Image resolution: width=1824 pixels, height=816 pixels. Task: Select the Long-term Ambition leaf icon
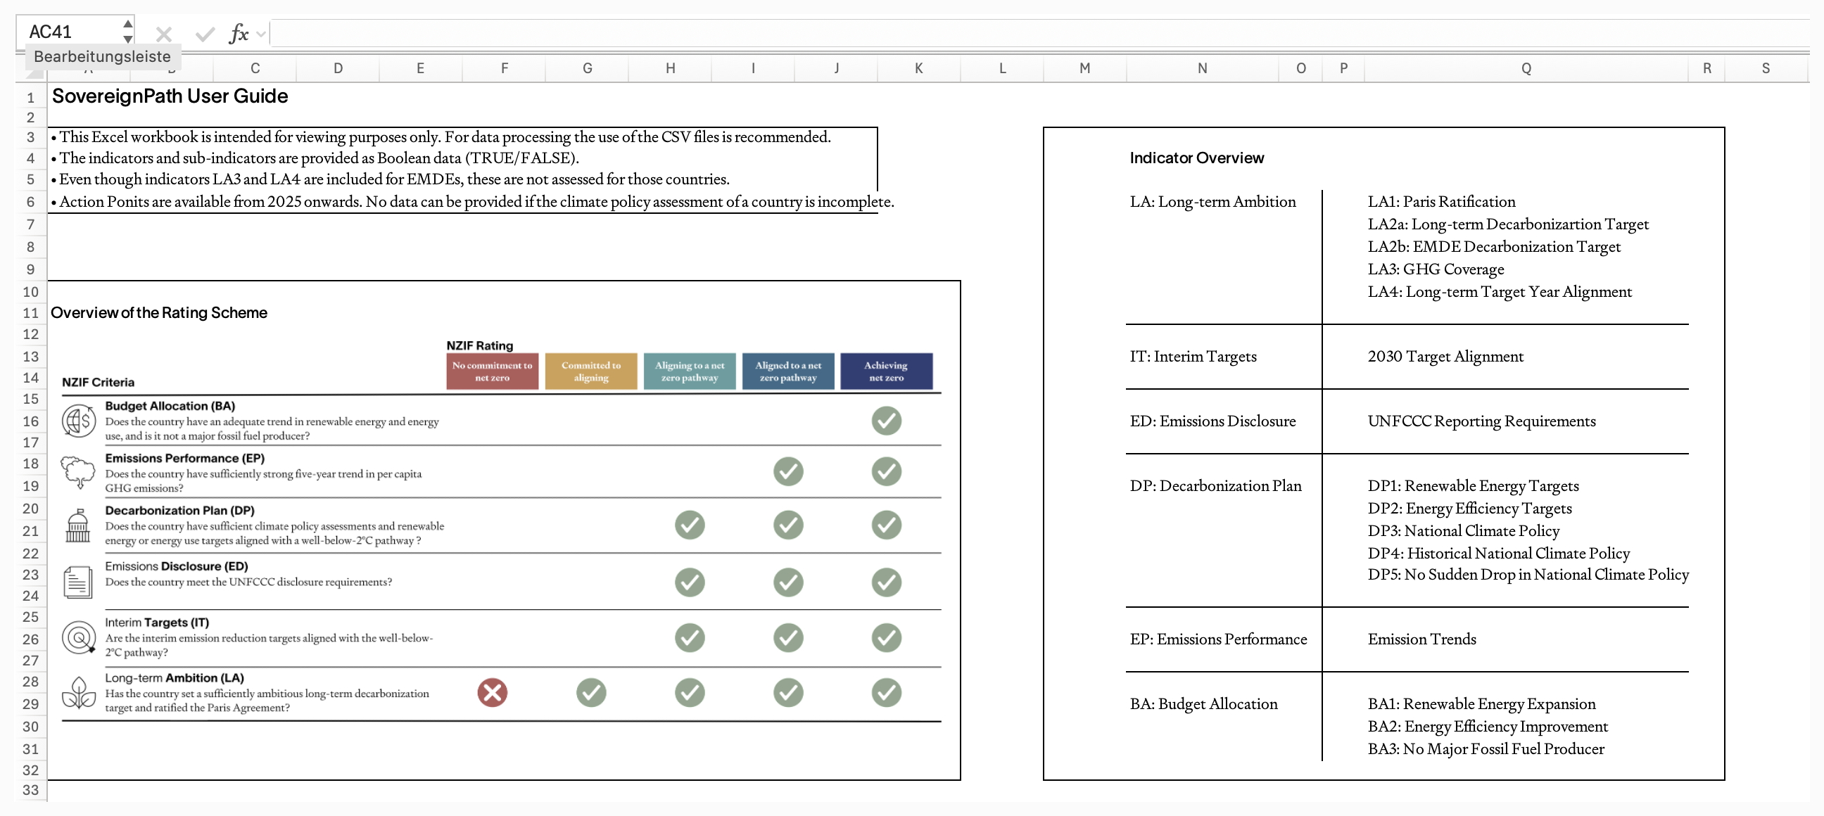point(79,693)
